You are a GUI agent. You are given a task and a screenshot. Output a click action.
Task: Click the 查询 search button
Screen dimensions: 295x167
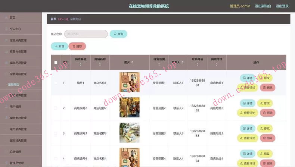(118, 34)
